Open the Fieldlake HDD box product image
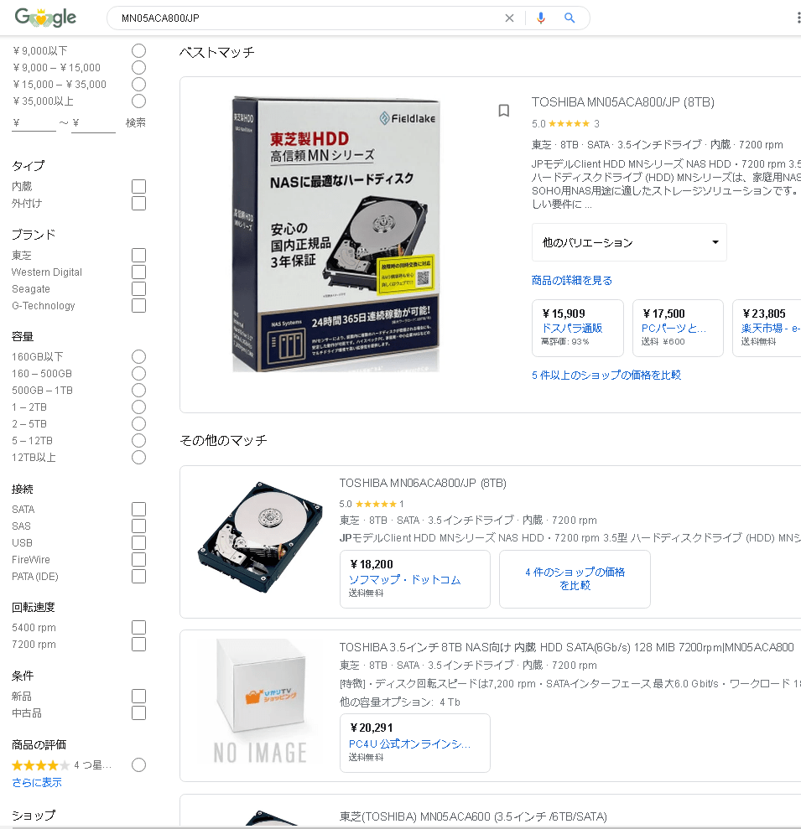Viewport: 801px width, 829px height. 336,234
